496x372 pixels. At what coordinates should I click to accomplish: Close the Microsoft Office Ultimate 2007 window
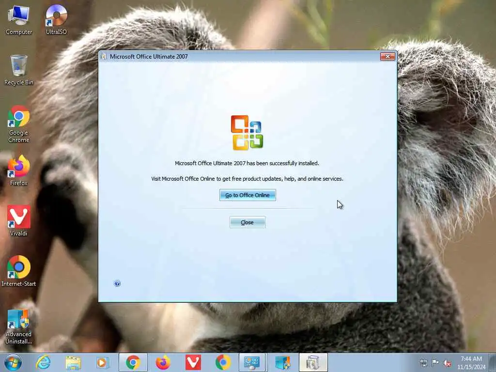coord(387,56)
